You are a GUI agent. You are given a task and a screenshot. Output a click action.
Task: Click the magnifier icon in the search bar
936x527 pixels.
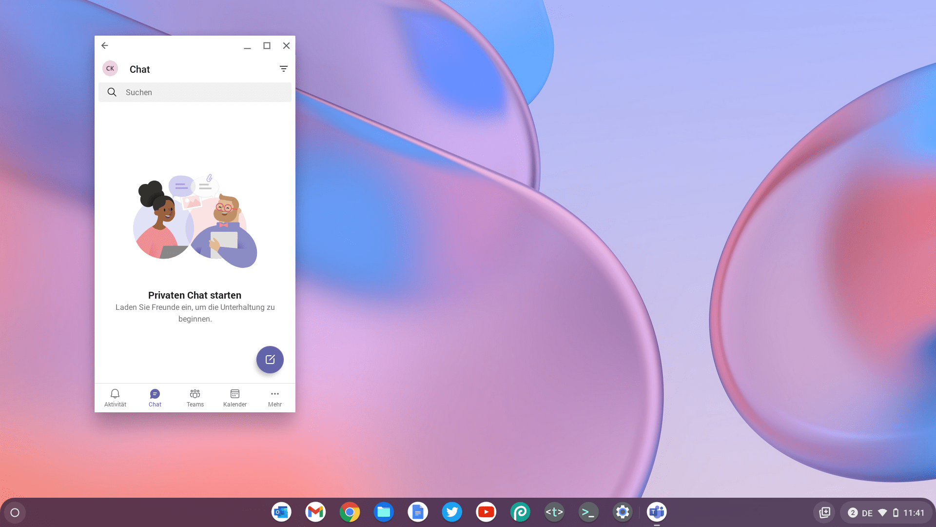[112, 92]
